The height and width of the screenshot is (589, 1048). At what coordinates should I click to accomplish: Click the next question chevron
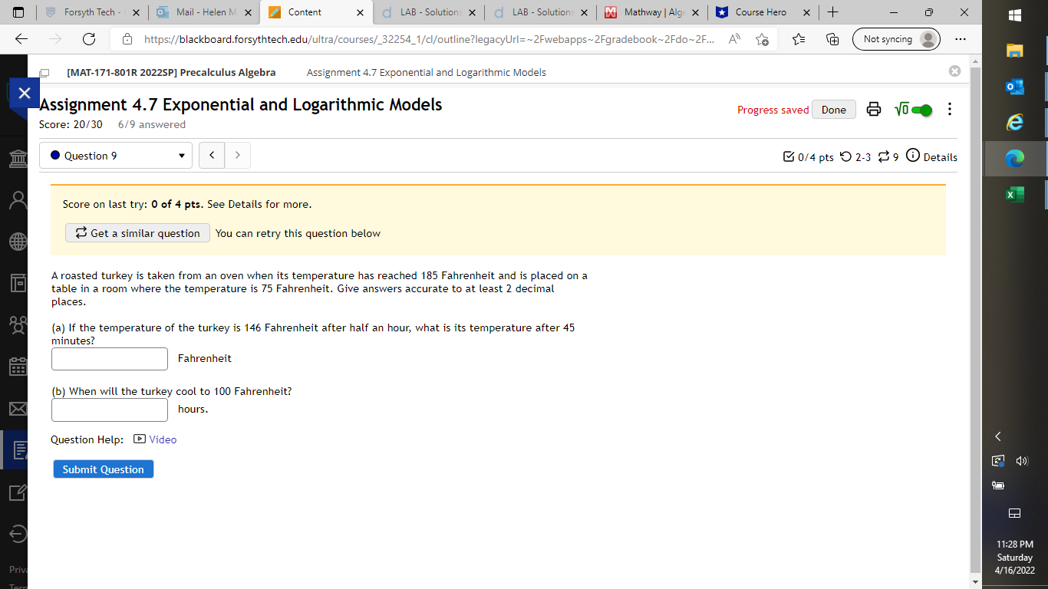point(237,155)
